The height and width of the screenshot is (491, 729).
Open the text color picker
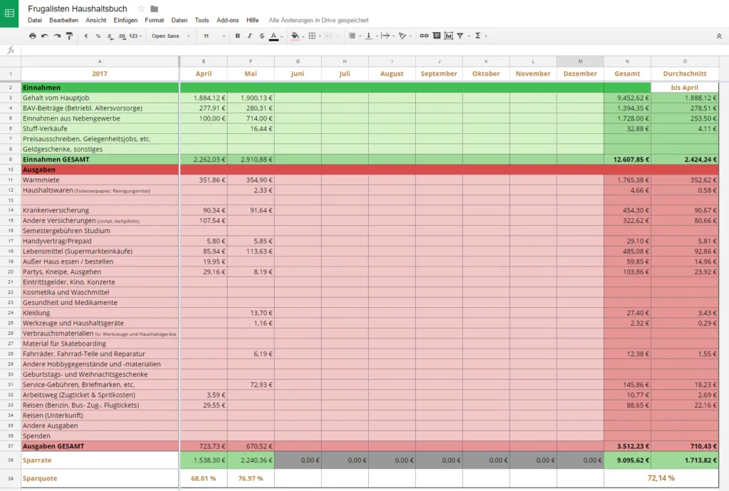pos(274,36)
